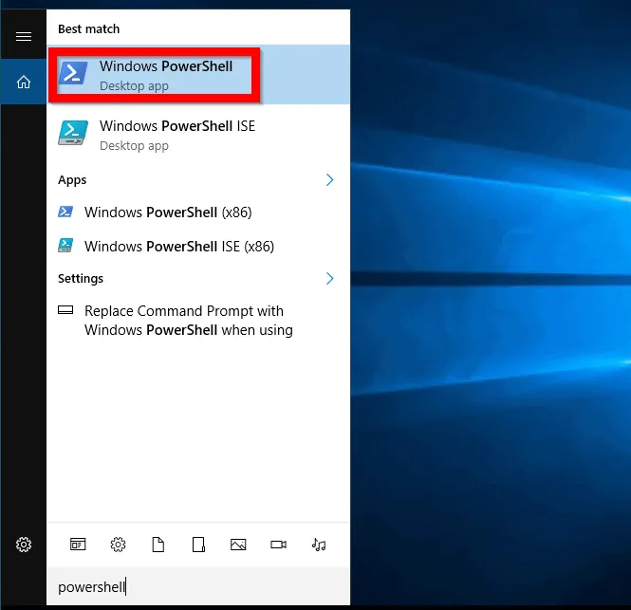Click the Best match heading
631x610 pixels.
coord(88,29)
